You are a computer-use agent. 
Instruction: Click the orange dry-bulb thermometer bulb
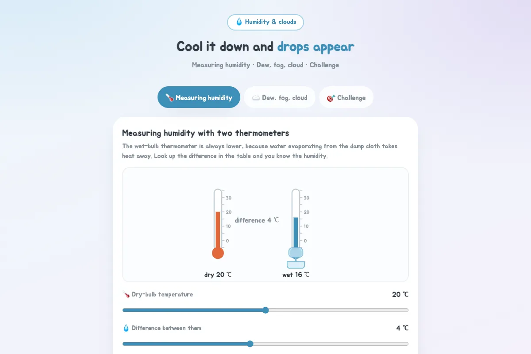(x=218, y=253)
